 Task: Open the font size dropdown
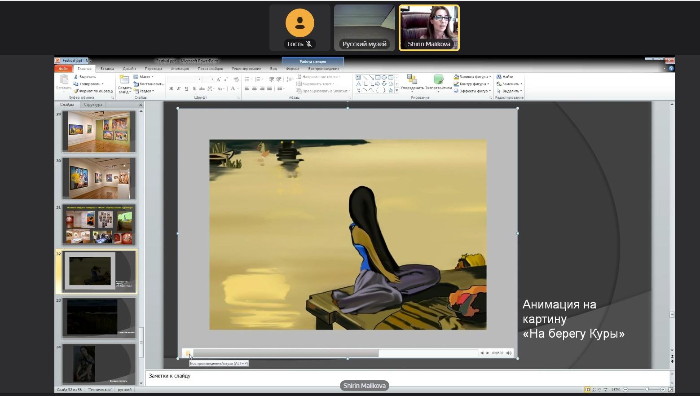pyautogui.click(x=212, y=79)
